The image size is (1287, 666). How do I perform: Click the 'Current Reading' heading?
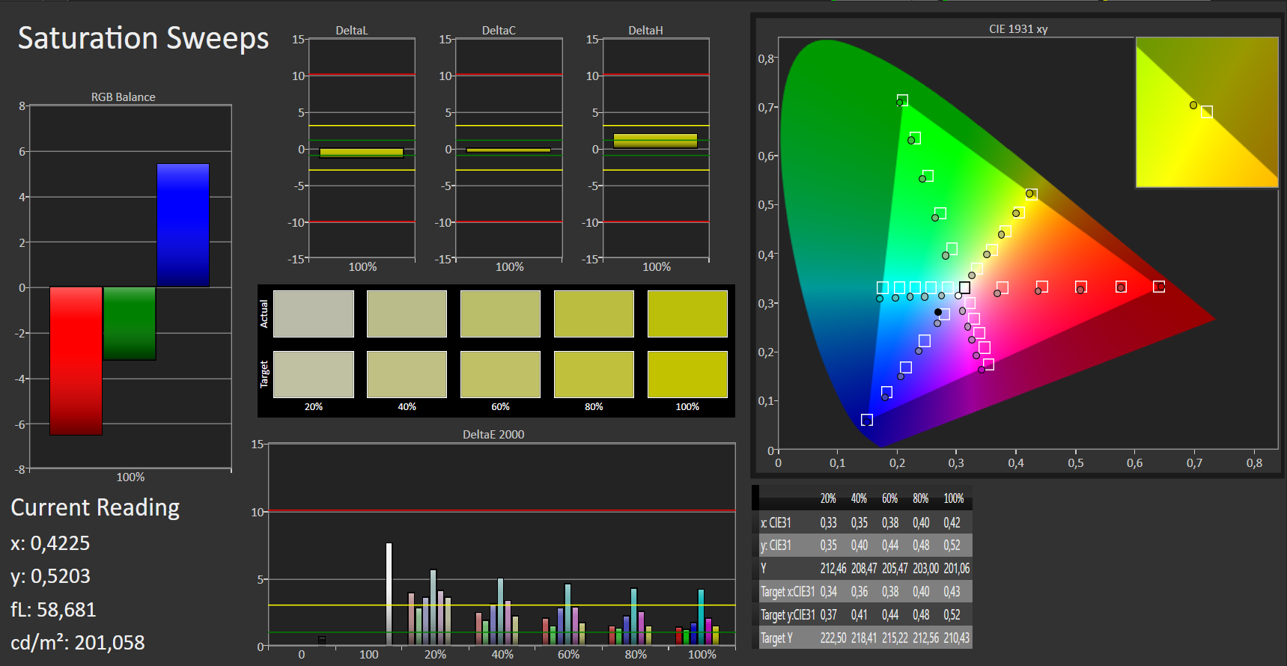click(x=95, y=507)
